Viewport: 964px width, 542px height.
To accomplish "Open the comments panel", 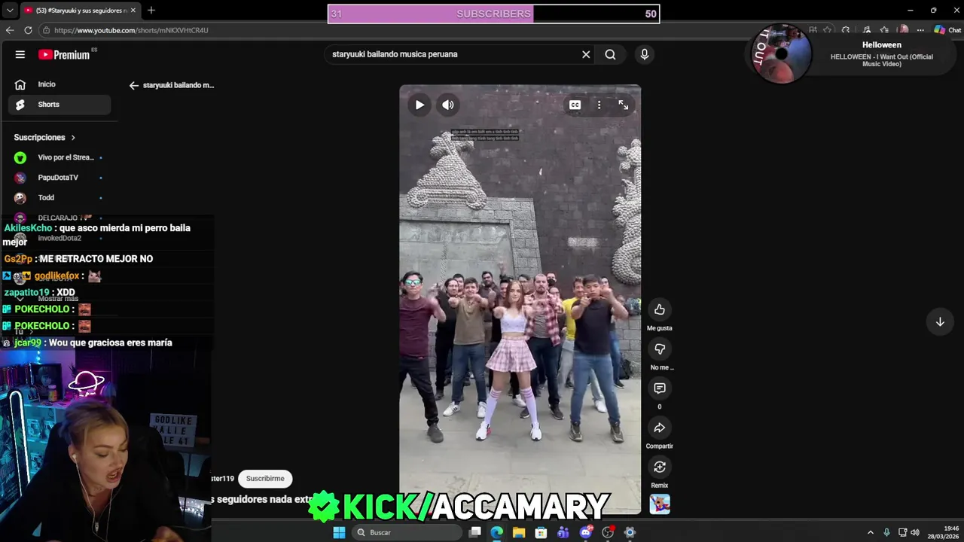I will (x=660, y=388).
